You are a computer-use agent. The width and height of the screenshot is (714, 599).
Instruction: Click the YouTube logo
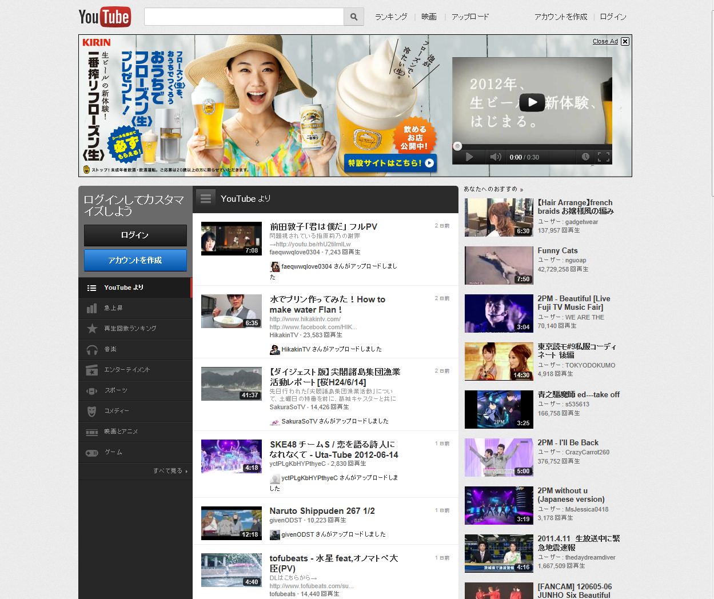[x=105, y=17]
